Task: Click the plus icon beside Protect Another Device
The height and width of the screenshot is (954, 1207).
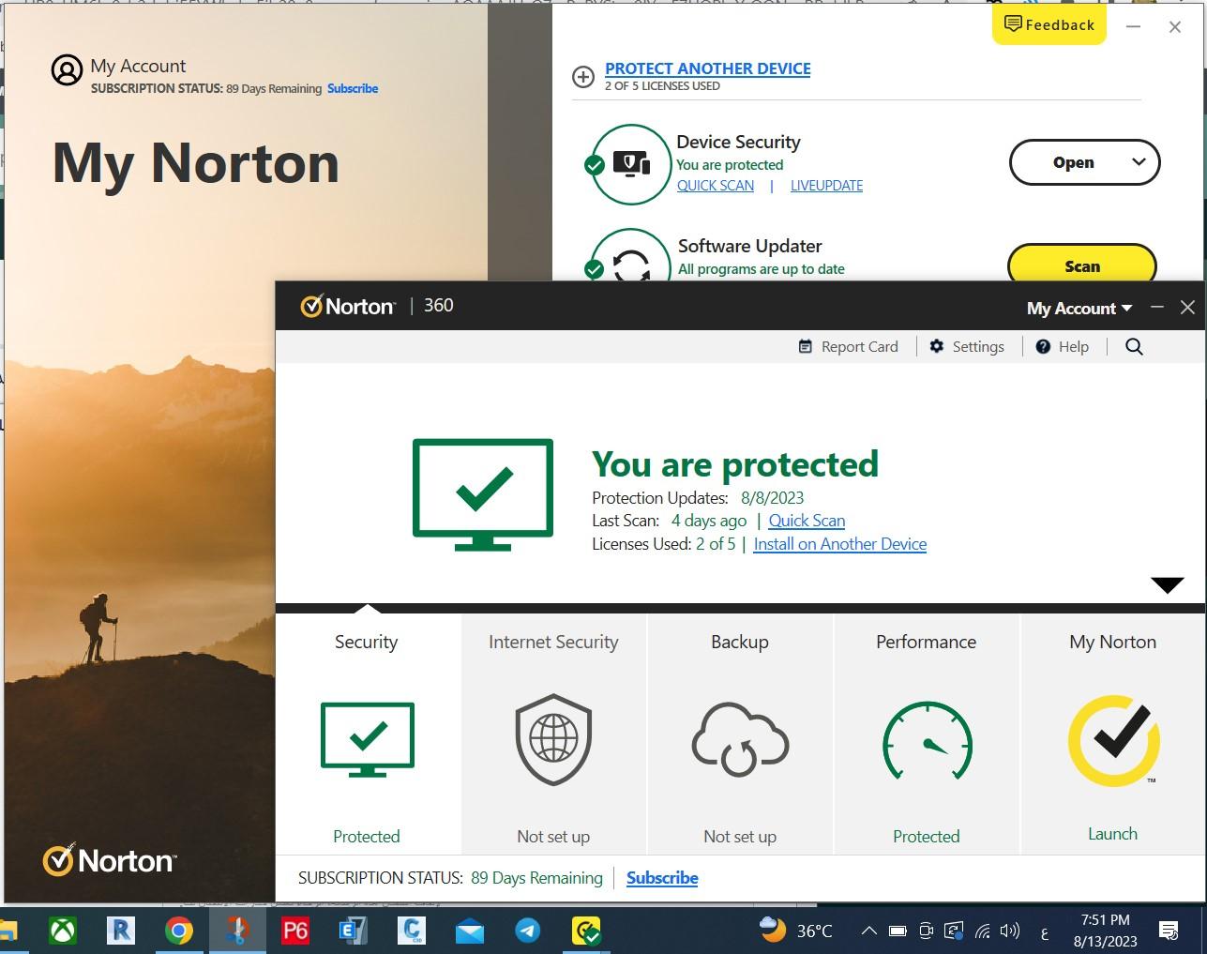Action: coord(583,77)
